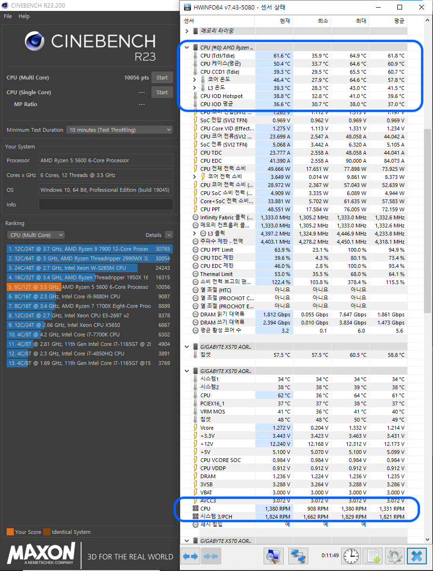The width and height of the screenshot is (433, 571).
Task: Click the CPU EDC 제한 sensor row
Action: coord(294,266)
